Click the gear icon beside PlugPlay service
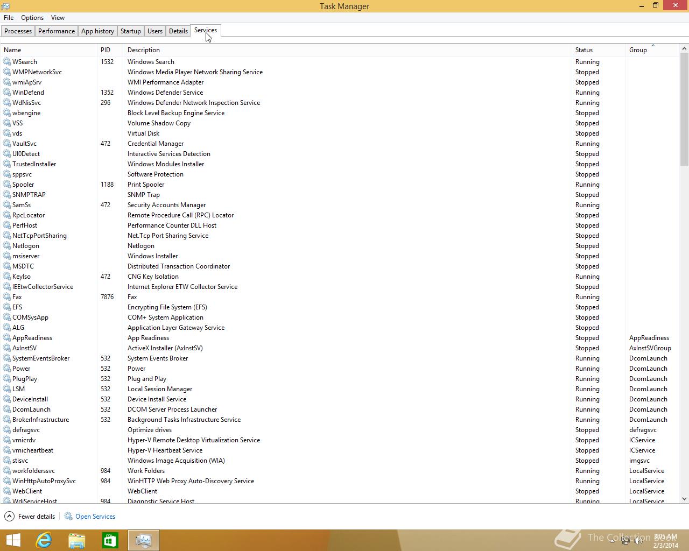689x551 pixels. pos(7,379)
